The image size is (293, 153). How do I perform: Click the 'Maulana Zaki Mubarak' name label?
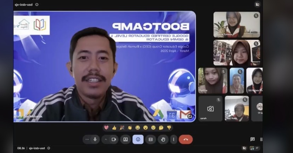click(x=28, y=116)
